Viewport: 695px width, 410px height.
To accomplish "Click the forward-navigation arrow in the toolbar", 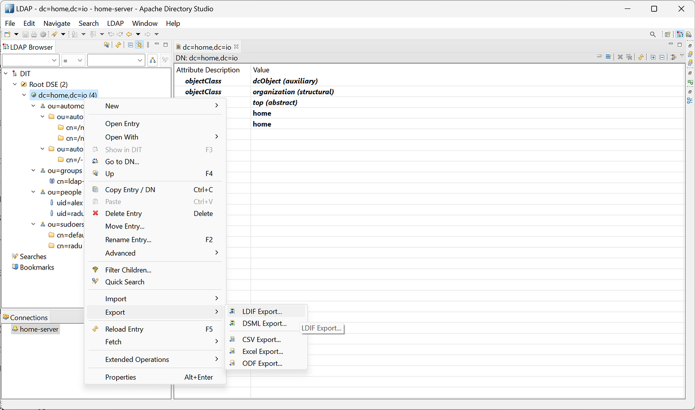I will [147, 34].
